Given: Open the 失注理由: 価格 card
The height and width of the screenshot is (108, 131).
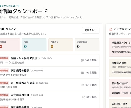Looking at the screenshot, I should coord(120,104).
